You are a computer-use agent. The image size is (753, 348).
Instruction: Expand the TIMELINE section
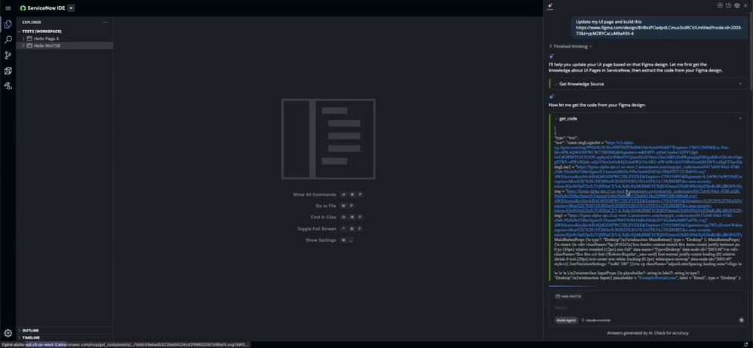tap(65, 338)
